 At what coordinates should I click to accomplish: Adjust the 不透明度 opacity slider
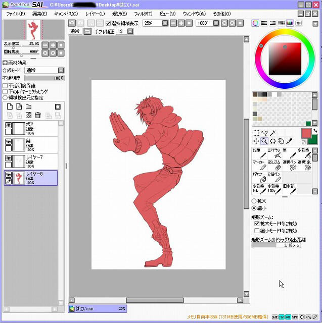(x=44, y=78)
